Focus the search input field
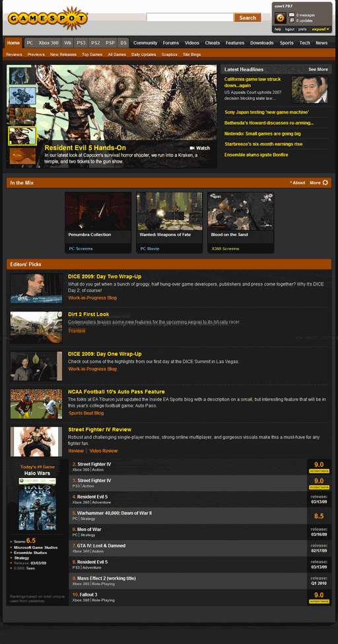Image resolution: width=338 pixels, height=644 pixels. 190,17
